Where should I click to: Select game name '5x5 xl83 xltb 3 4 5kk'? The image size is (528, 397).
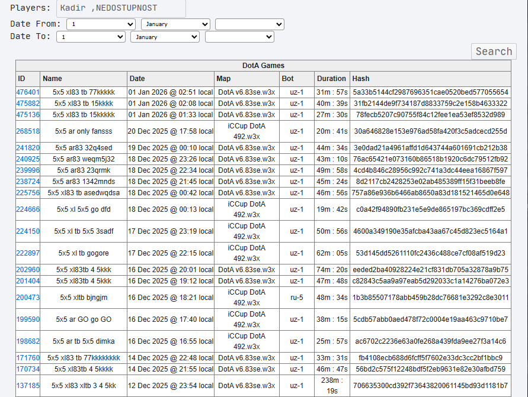84,386
